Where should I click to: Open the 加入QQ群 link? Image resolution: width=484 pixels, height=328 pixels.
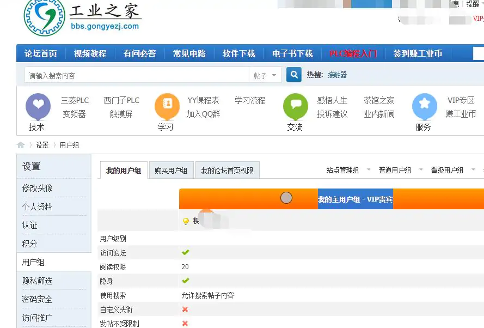pos(203,114)
